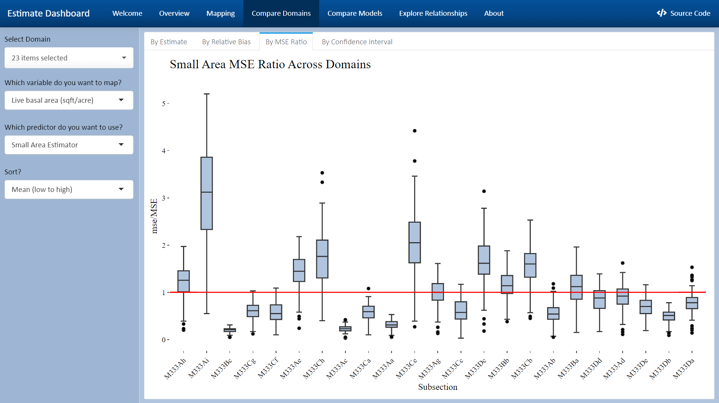Click the M333Ch boxplot box
This screenshot has width=719, height=403.
(x=322, y=259)
